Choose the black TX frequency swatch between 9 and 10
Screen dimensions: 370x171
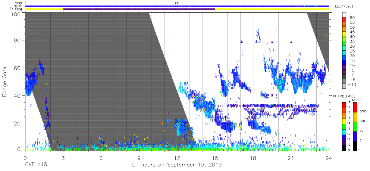tap(344, 148)
